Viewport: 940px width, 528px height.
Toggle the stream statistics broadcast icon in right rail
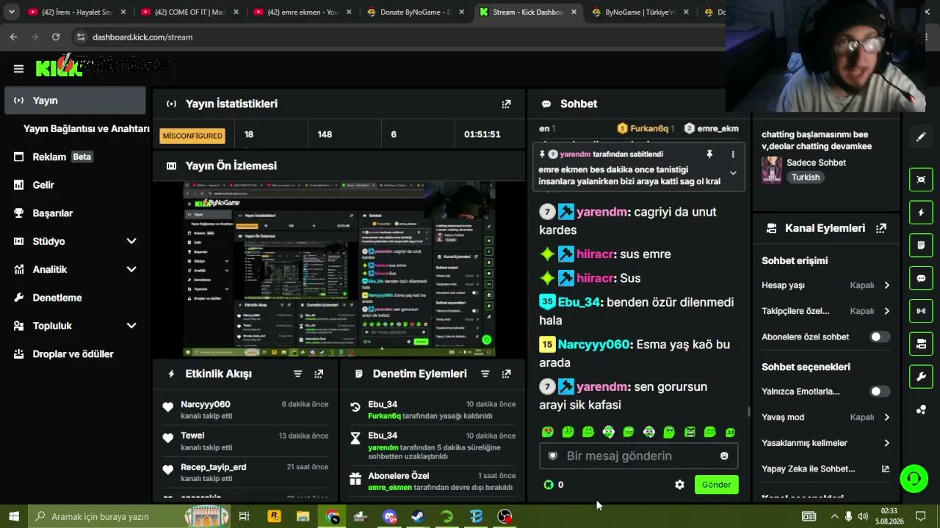[x=921, y=311]
